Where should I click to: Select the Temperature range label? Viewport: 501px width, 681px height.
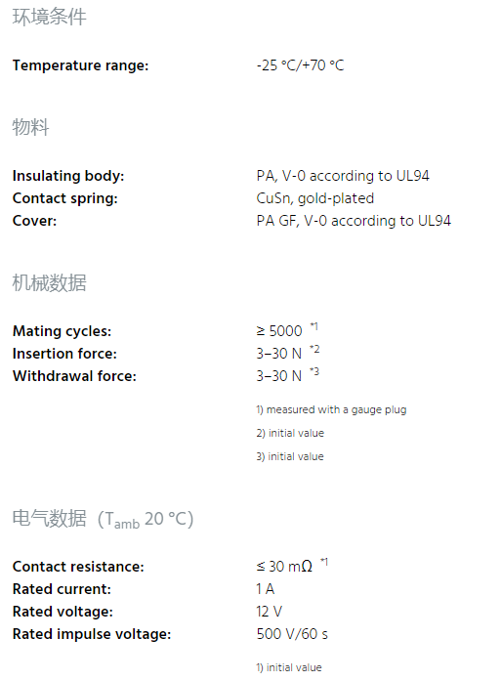(x=80, y=65)
